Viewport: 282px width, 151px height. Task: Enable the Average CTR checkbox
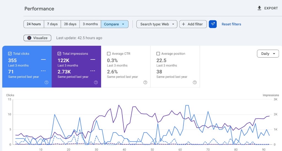tap(109, 53)
